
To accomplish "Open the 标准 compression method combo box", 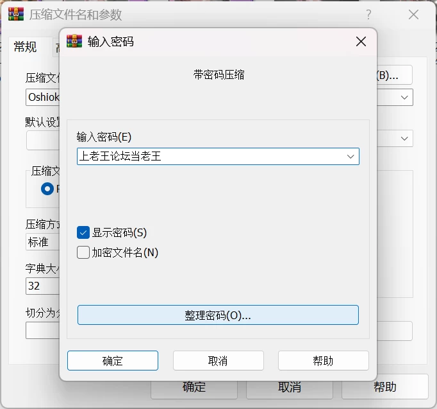I will [x=43, y=242].
